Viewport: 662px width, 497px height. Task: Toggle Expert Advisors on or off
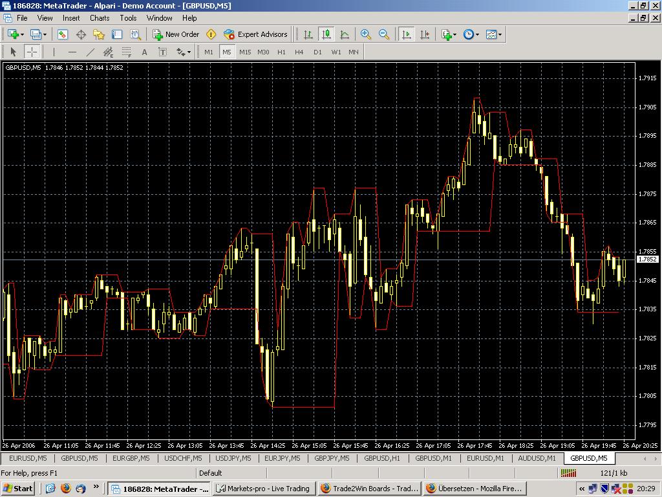(x=256, y=35)
